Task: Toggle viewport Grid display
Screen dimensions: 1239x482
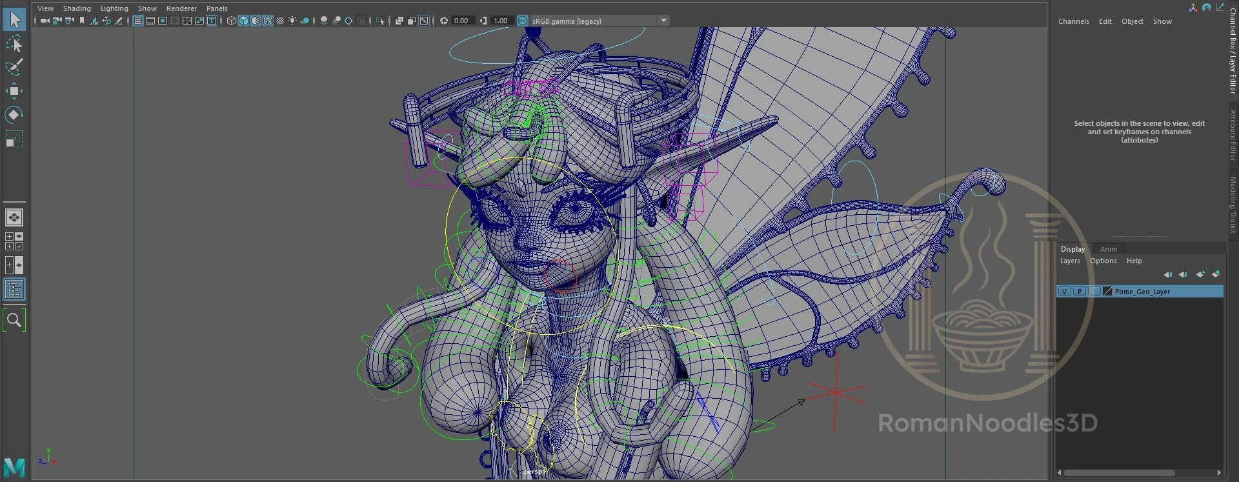Action: (x=138, y=21)
